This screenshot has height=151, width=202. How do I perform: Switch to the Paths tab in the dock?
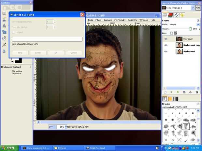[176, 15]
